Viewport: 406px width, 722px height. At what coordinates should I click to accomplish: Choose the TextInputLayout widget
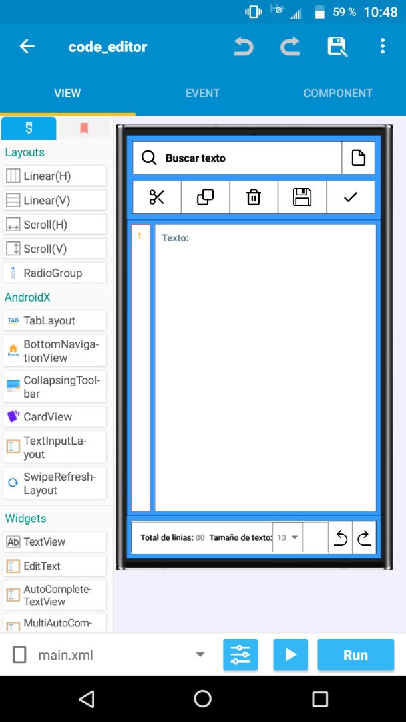tap(55, 447)
